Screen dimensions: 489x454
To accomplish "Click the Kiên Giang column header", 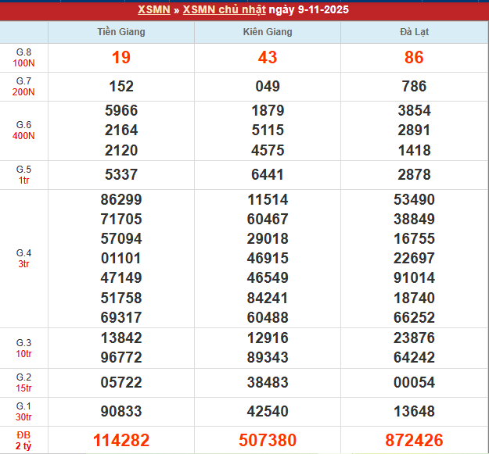I will [x=268, y=32].
